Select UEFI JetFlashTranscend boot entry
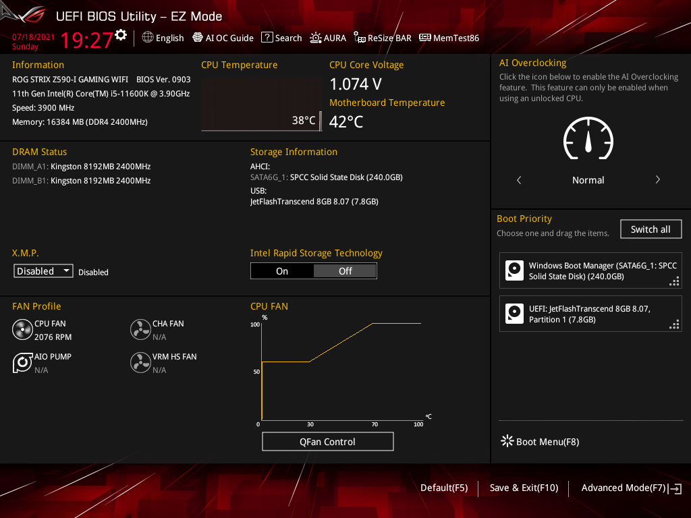The height and width of the screenshot is (518, 691). (590, 314)
